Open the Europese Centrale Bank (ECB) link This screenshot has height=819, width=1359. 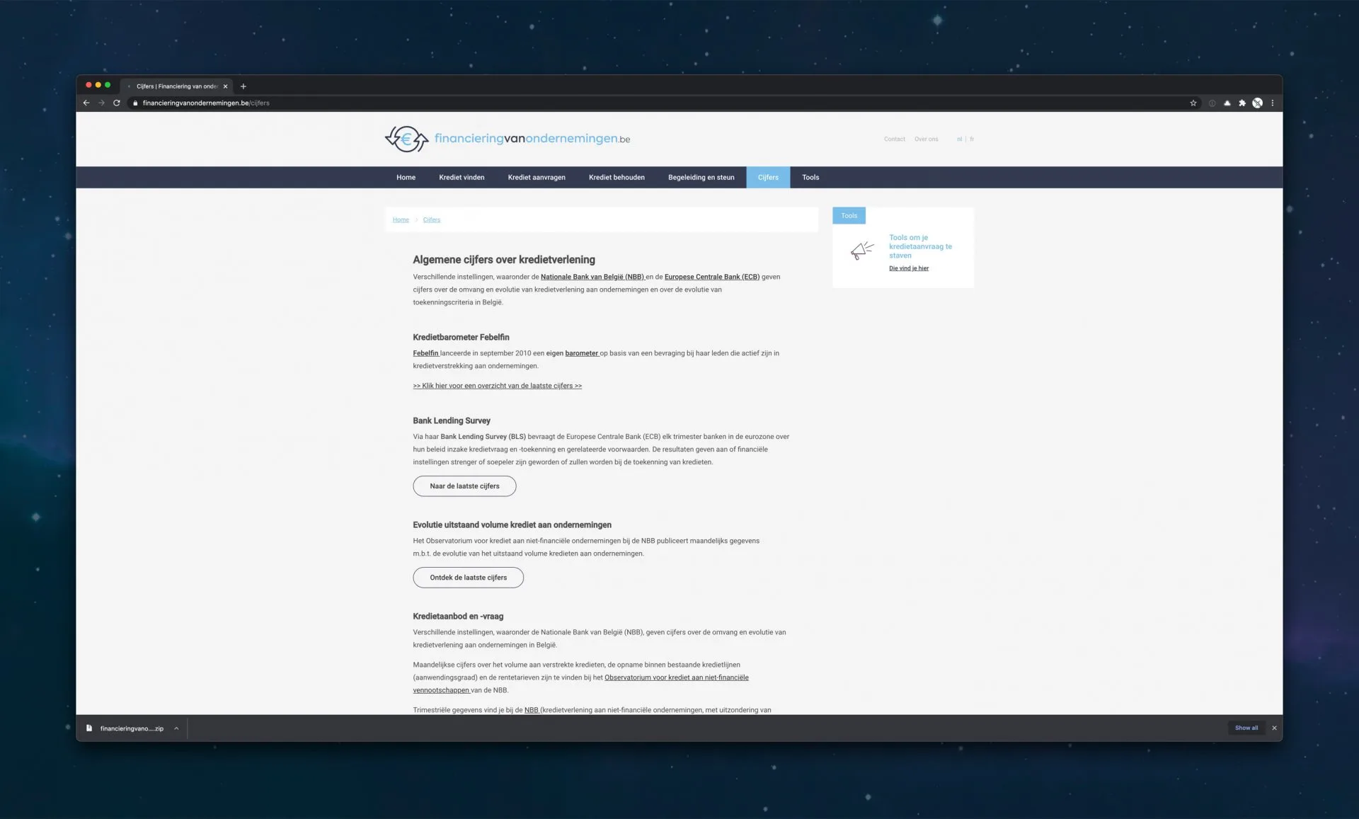(x=712, y=277)
